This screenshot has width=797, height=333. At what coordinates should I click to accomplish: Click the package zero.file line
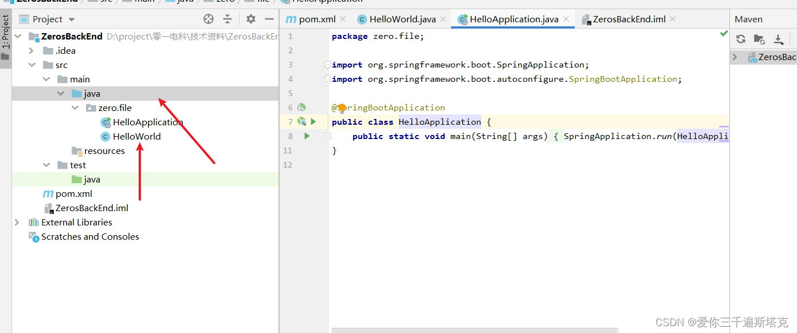[x=378, y=36]
